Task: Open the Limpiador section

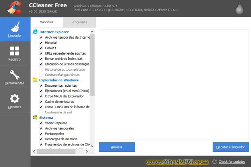Action: click(x=15, y=29)
